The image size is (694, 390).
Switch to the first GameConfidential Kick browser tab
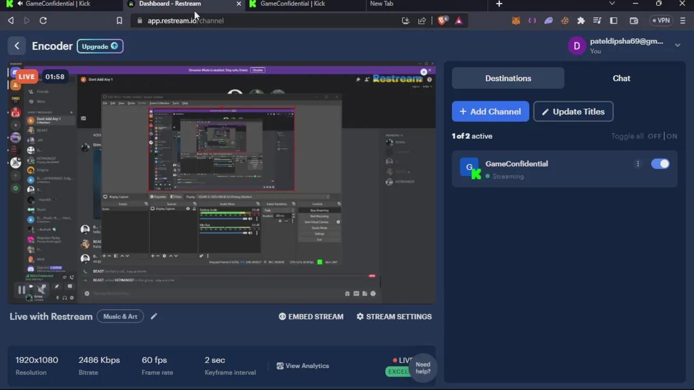point(61,4)
